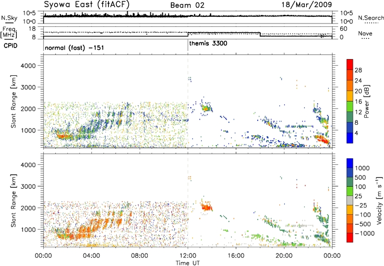
Task: Click the frequency step-up line segment after 12:00
Action: (x=224, y=33)
